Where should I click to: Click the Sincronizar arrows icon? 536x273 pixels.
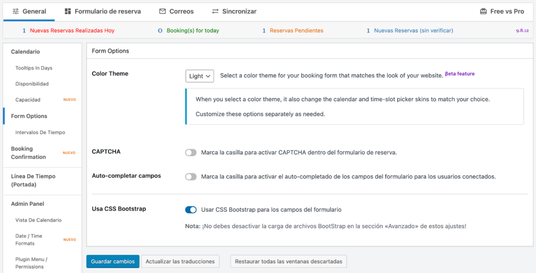(215, 11)
